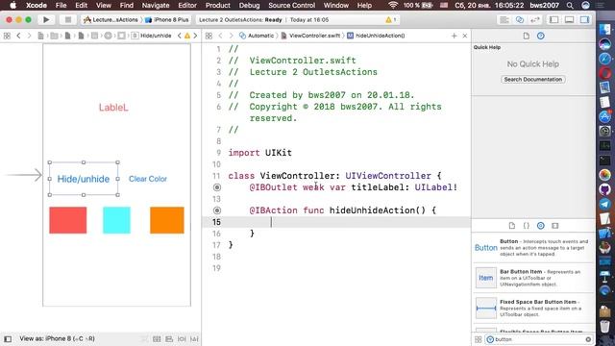Select the red color view on the canvas
The height and width of the screenshot is (346, 615).
point(68,220)
